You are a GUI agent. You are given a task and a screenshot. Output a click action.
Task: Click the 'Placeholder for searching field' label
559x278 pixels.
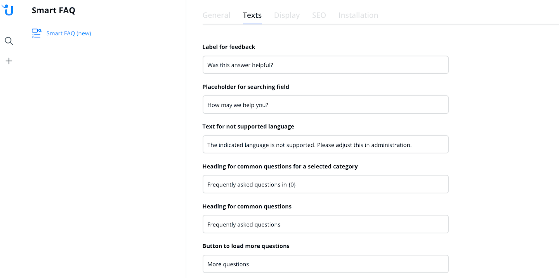click(x=246, y=87)
